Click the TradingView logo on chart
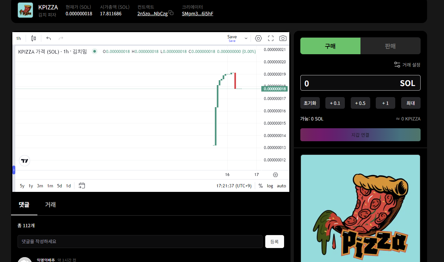The height and width of the screenshot is (262, 444). [25, 160]
